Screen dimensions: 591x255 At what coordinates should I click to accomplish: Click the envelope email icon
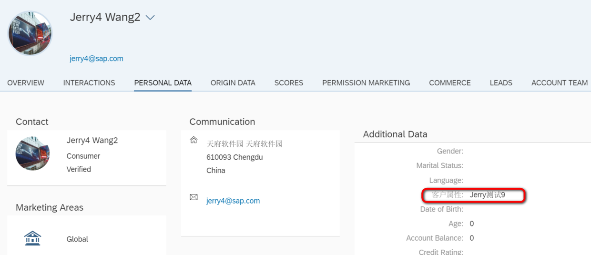[x=194, y=197]
